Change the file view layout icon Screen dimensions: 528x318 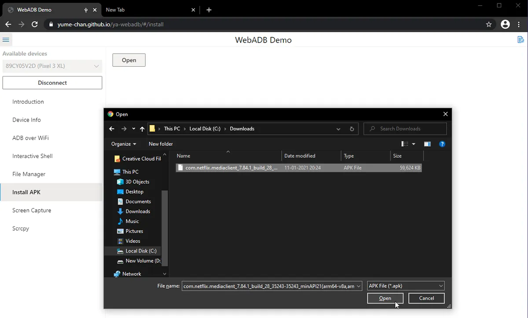(x=404, y=144)
